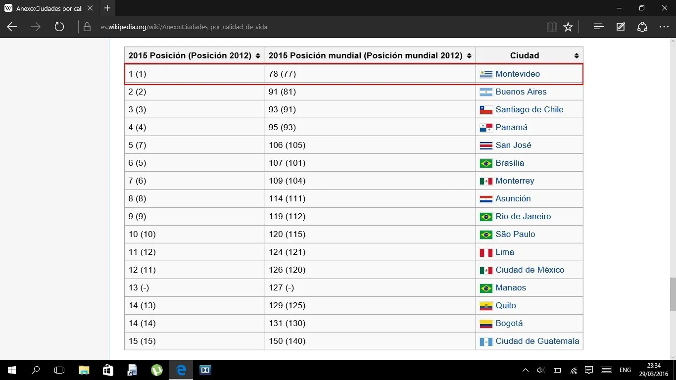Open the Ciudad de Guatemala link
This screenshot has height=380, width=676.
click(537, 341)
